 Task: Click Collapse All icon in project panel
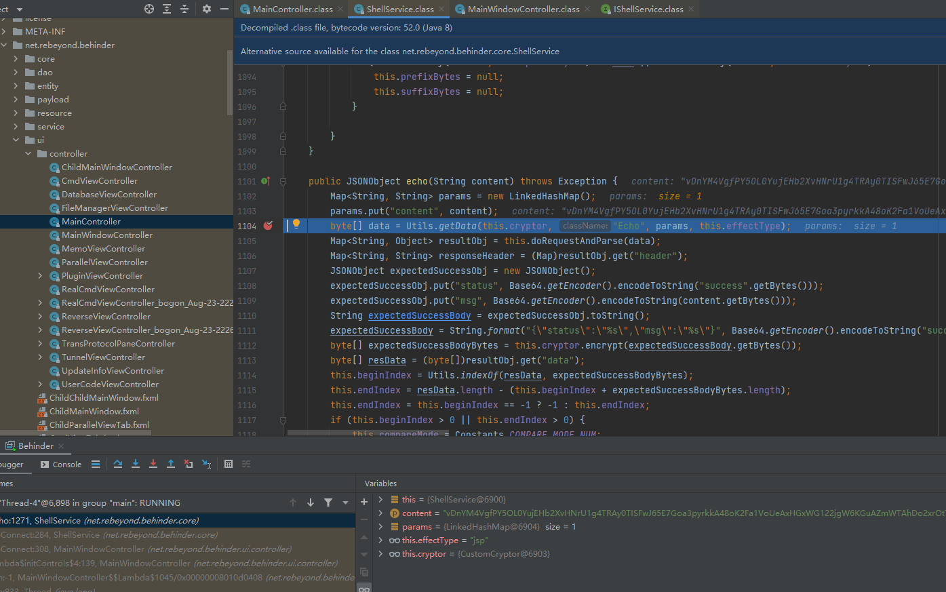coord(184,9)
